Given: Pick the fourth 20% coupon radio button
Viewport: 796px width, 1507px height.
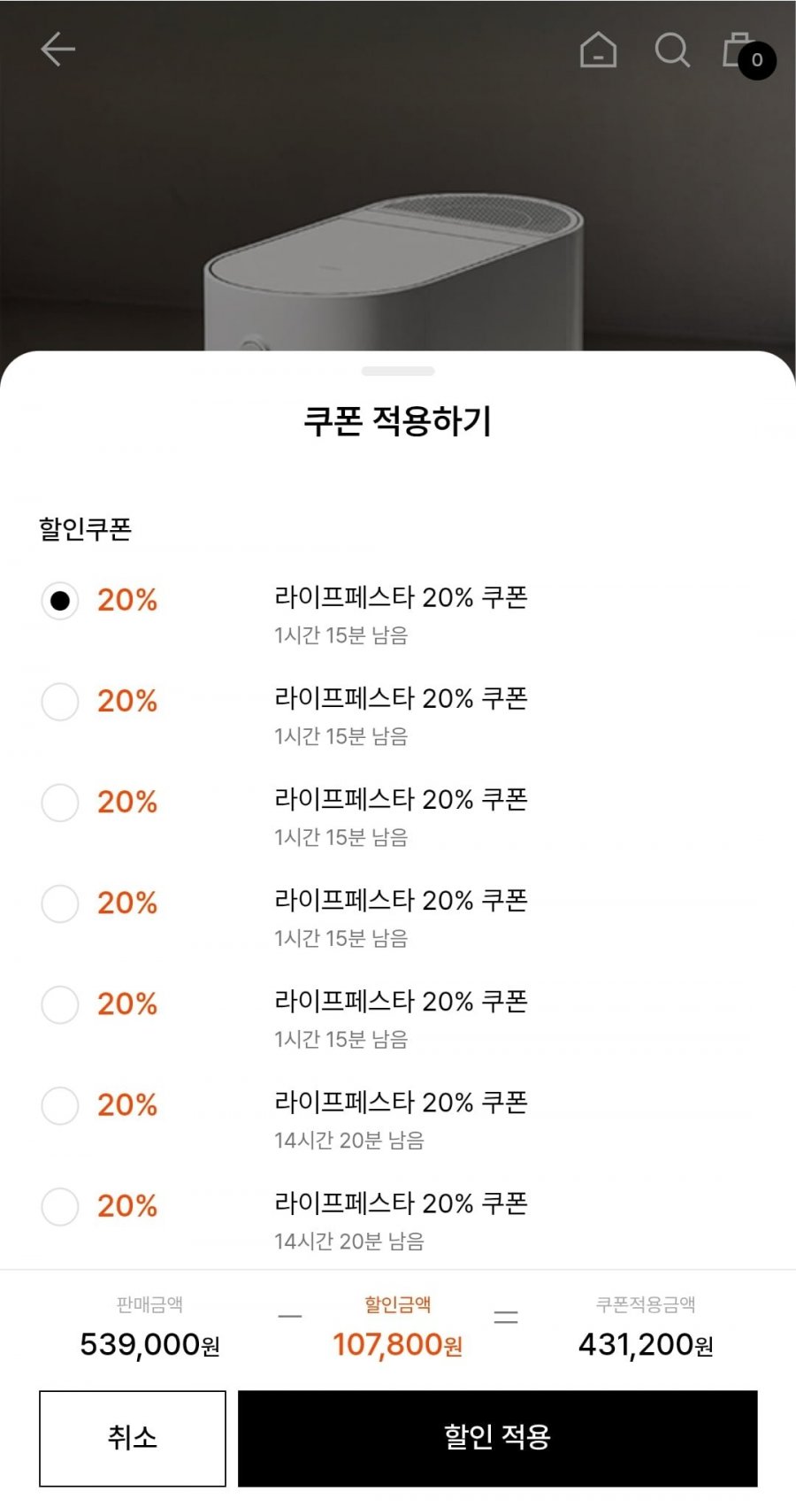Looking at the screenshot, I should [60, 903].
